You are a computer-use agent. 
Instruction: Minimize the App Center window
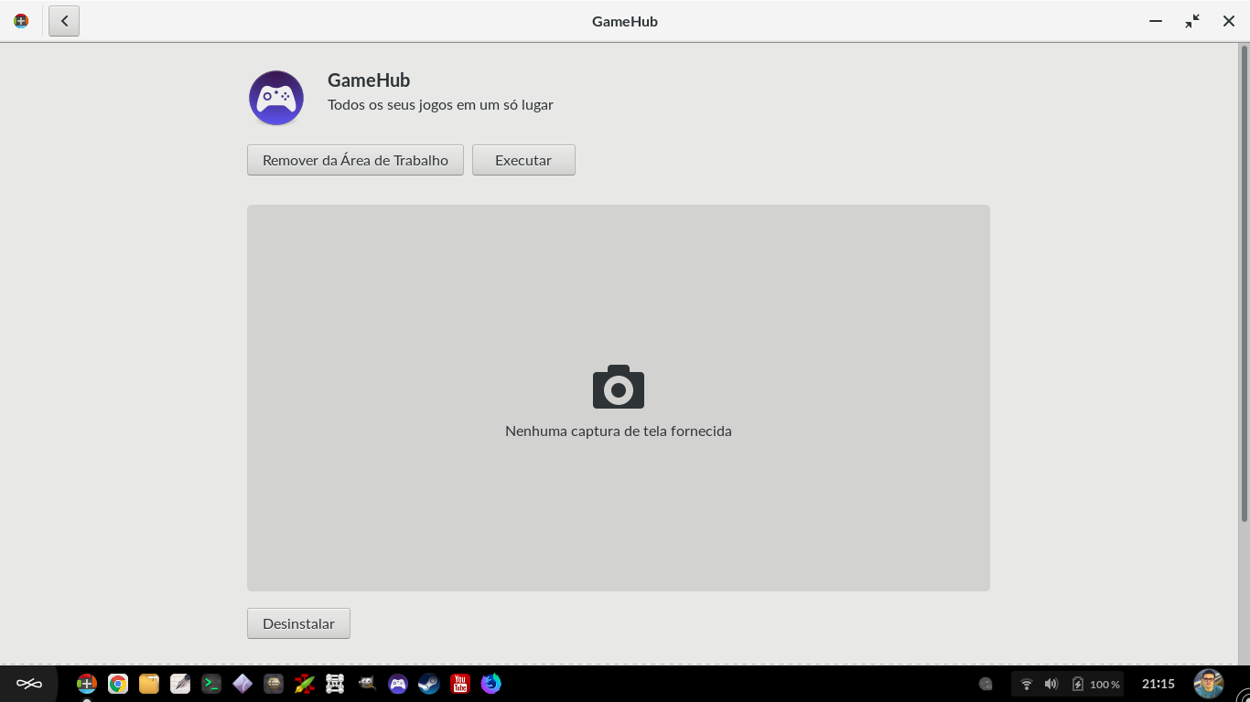click(1156, 21)
